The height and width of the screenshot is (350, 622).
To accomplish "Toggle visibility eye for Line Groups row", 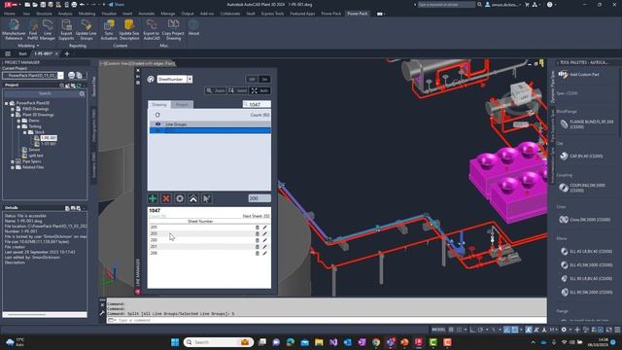I will 157,124.
